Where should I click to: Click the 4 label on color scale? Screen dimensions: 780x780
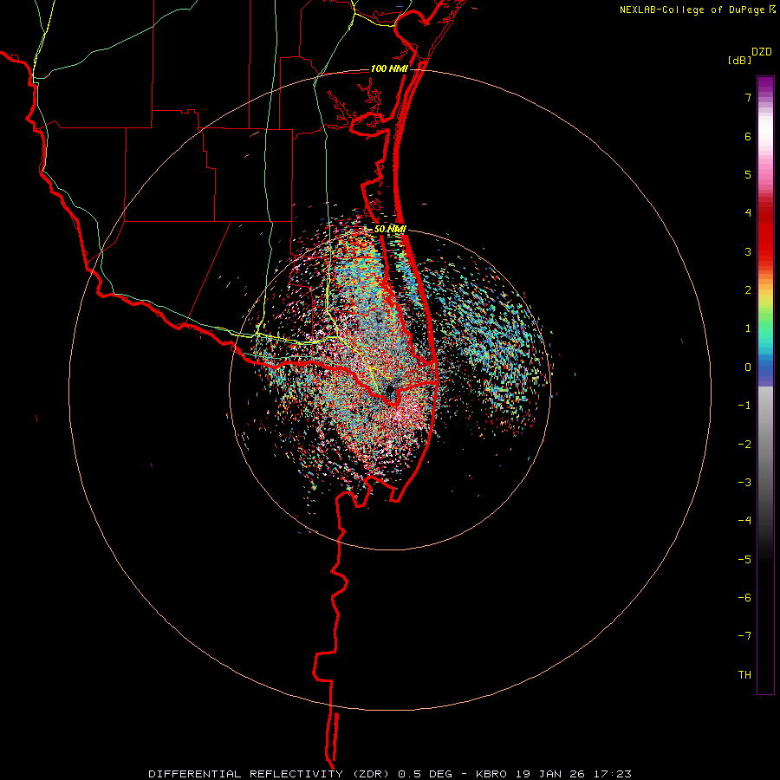click(748, 213)
